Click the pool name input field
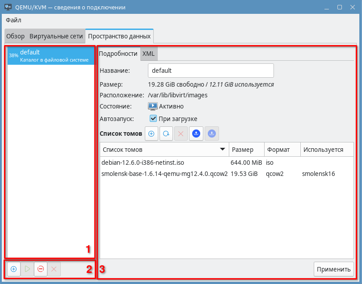Viewport: 362px width, 284px height. point(210,71)
